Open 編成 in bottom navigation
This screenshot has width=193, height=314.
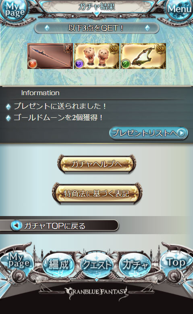pyautogui.click(x=59, y=265)
